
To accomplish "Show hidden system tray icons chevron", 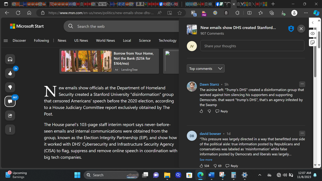I will [x=260, y=175].
